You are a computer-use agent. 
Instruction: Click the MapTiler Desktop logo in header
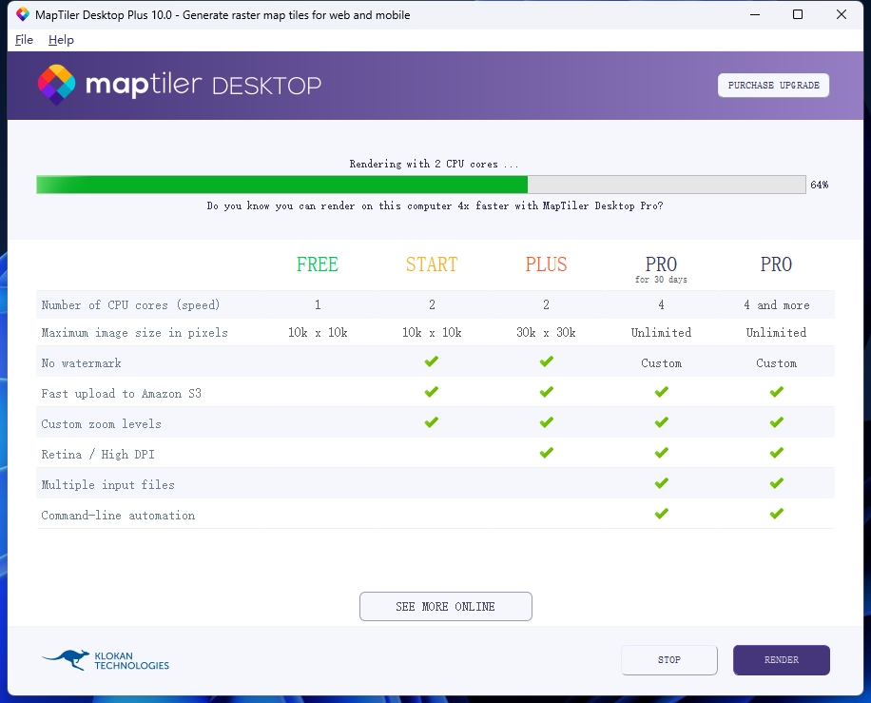(x=180, y=85)
